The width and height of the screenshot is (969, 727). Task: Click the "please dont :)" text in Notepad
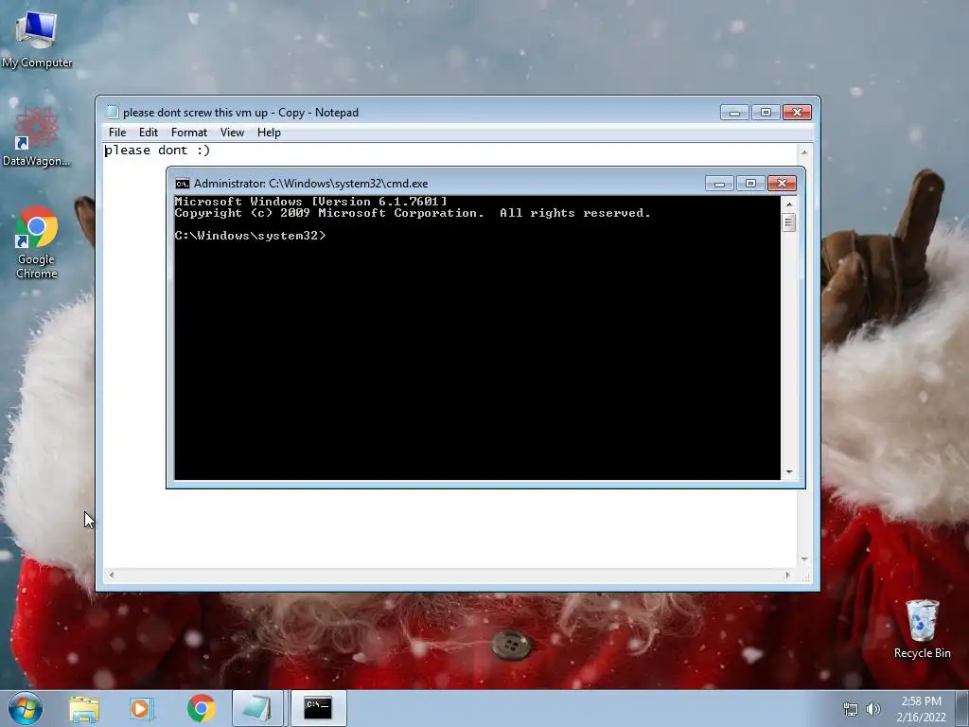pyautogui.click(x=158, y=151)
